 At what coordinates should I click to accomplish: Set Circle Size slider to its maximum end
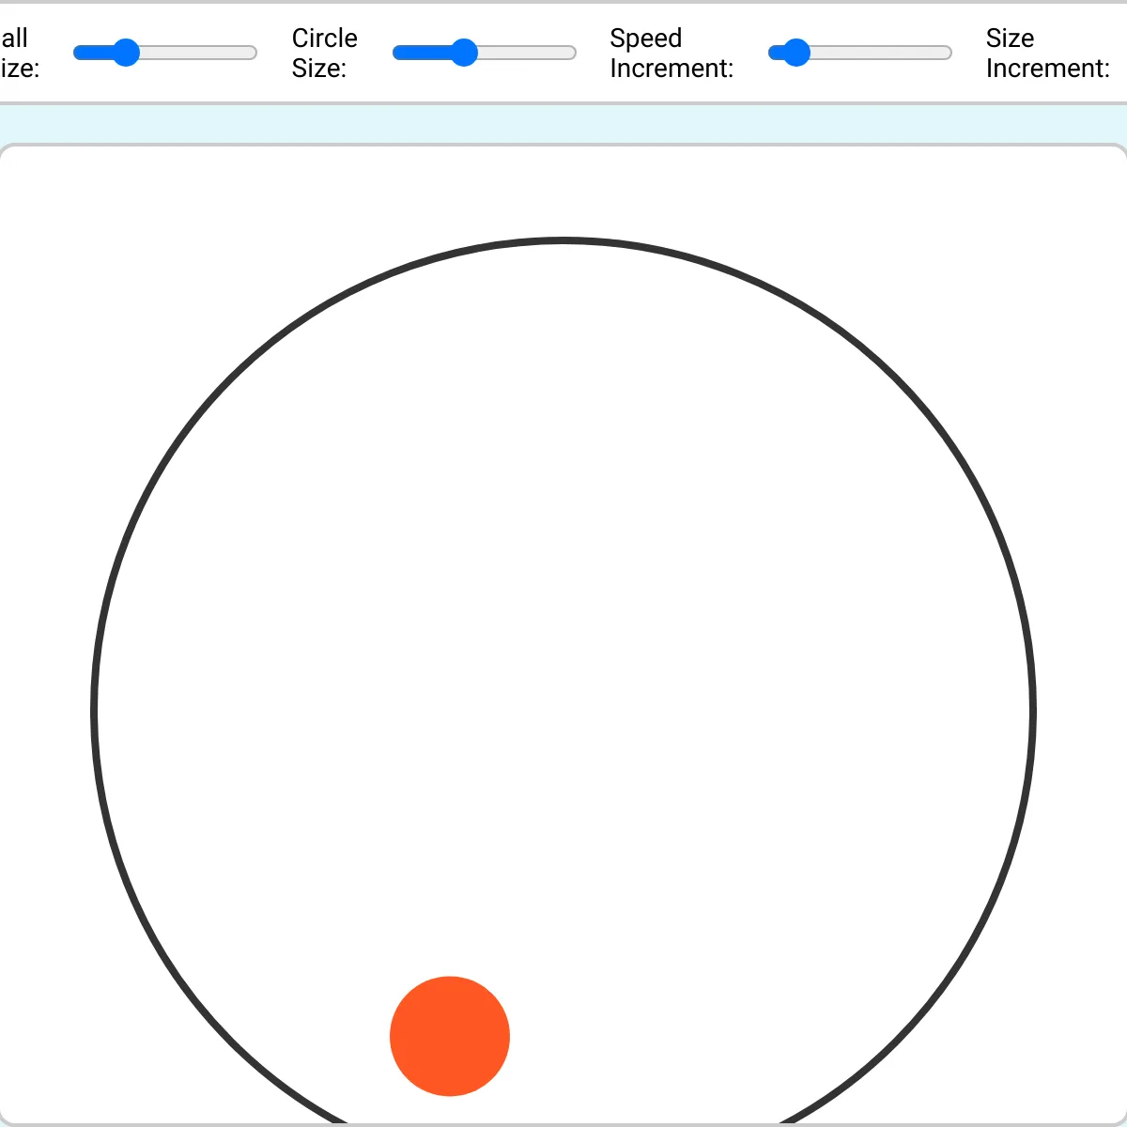pos(574,53)
